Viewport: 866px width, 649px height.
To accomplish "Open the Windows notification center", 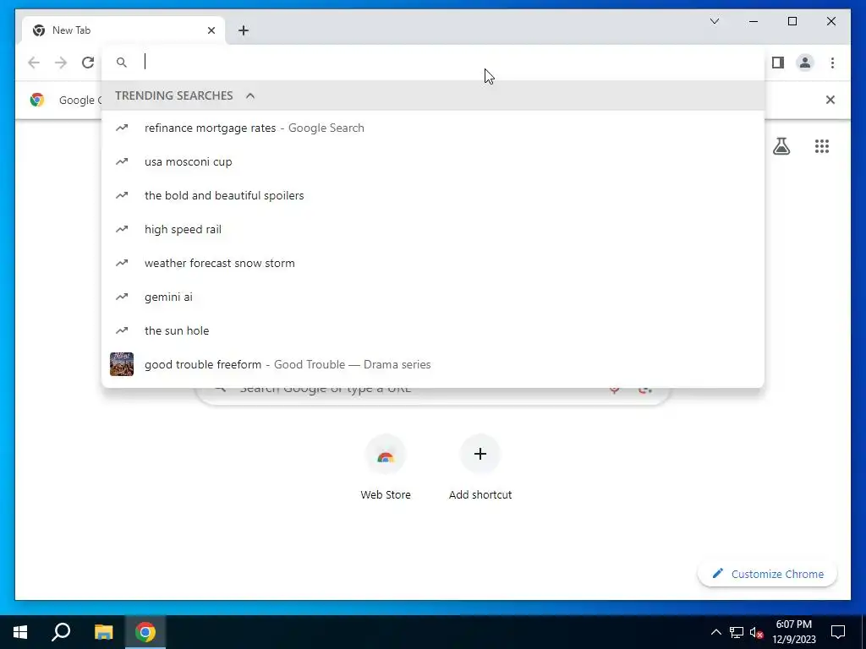I will 838,632.
